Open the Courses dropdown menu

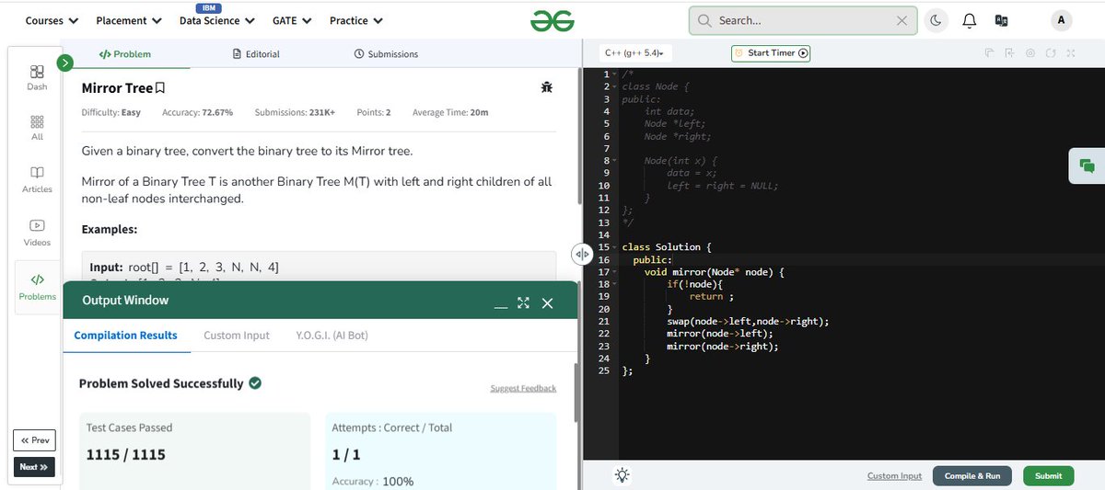(x=52, y=20)
